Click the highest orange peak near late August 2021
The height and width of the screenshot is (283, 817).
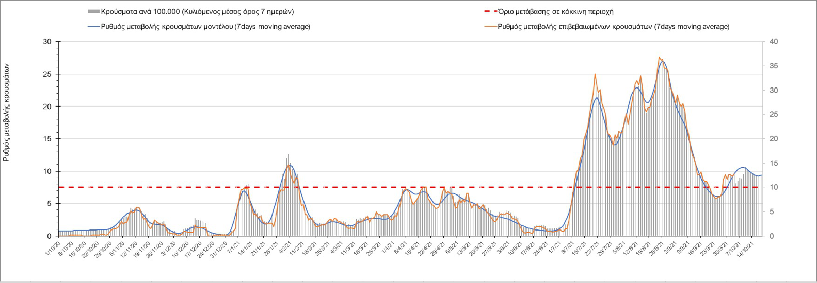pyautogui.click(x=660, y=57)
